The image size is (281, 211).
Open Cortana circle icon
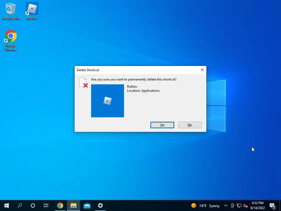pyautogui.click(x=33, y=206)
